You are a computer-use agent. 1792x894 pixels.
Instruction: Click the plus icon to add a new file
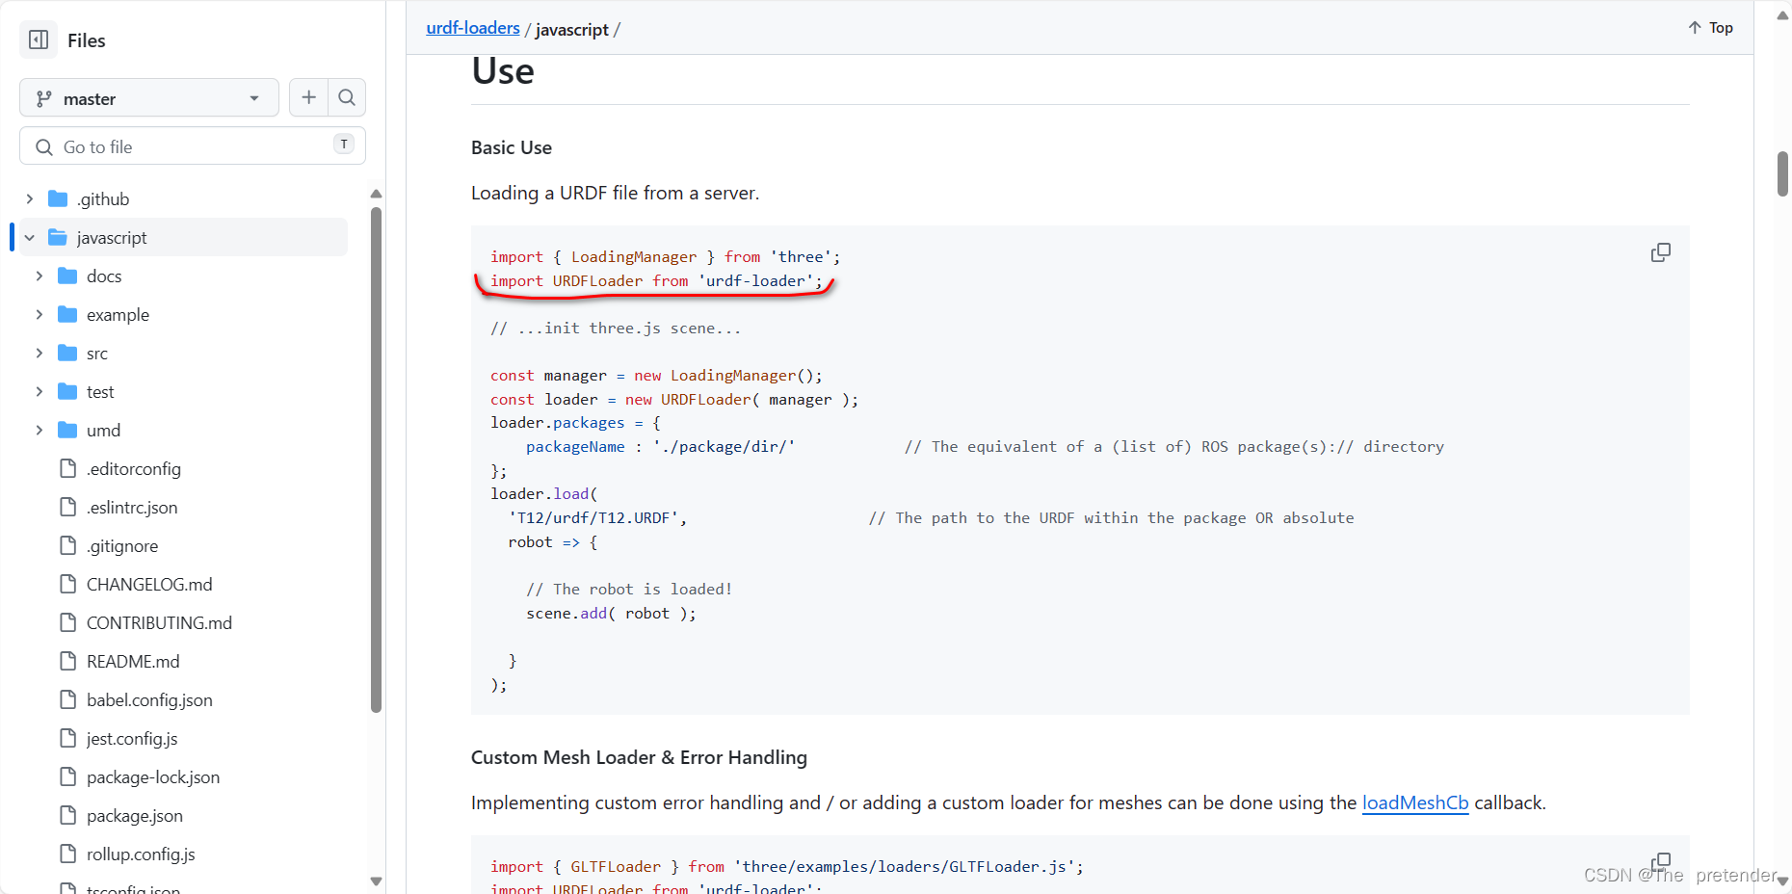308,97
